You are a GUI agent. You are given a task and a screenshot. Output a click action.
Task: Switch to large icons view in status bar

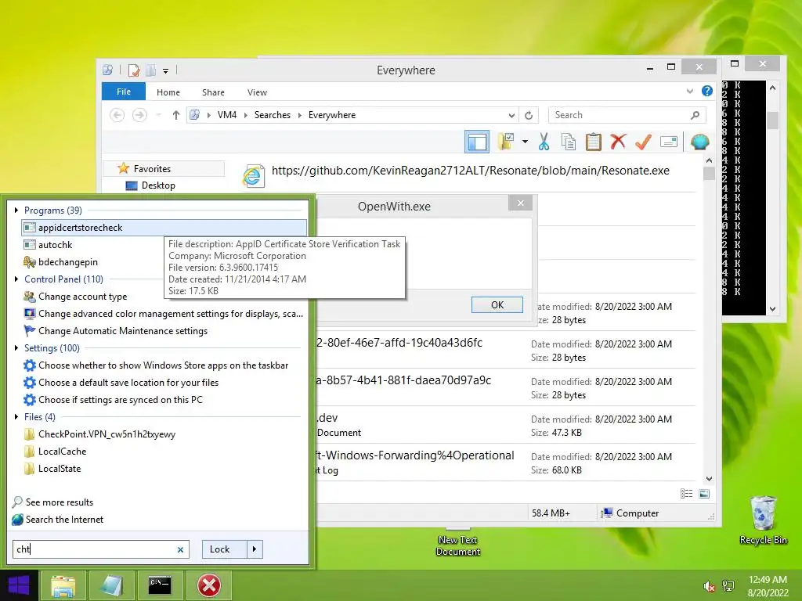(704, 494)
